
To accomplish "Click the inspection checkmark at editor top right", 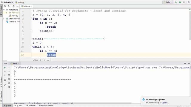I will [x=190, y=10].
